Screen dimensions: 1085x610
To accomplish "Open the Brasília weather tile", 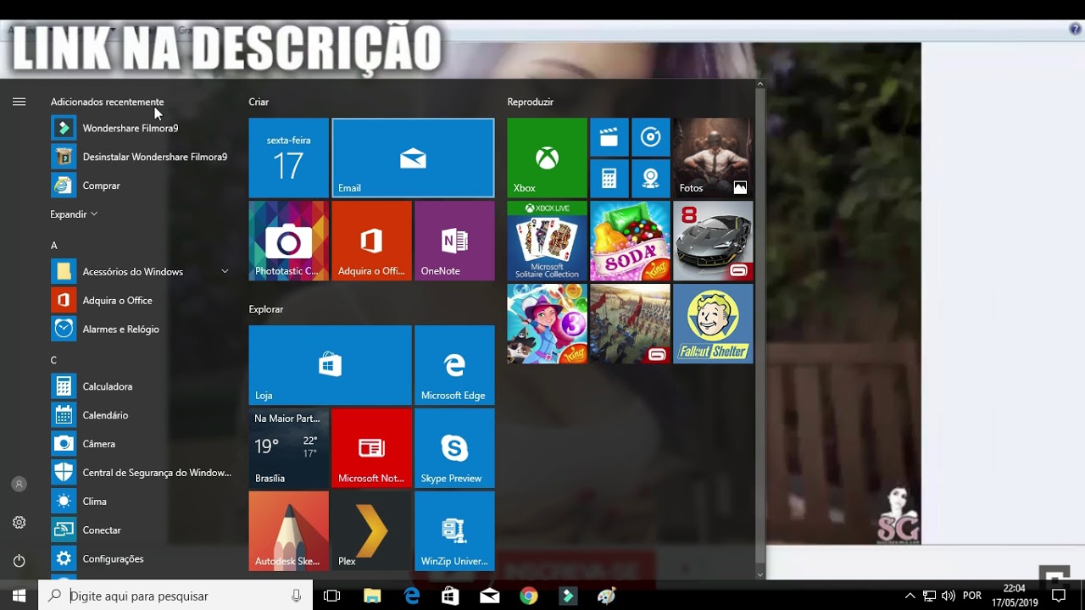I will pos(288,448).
